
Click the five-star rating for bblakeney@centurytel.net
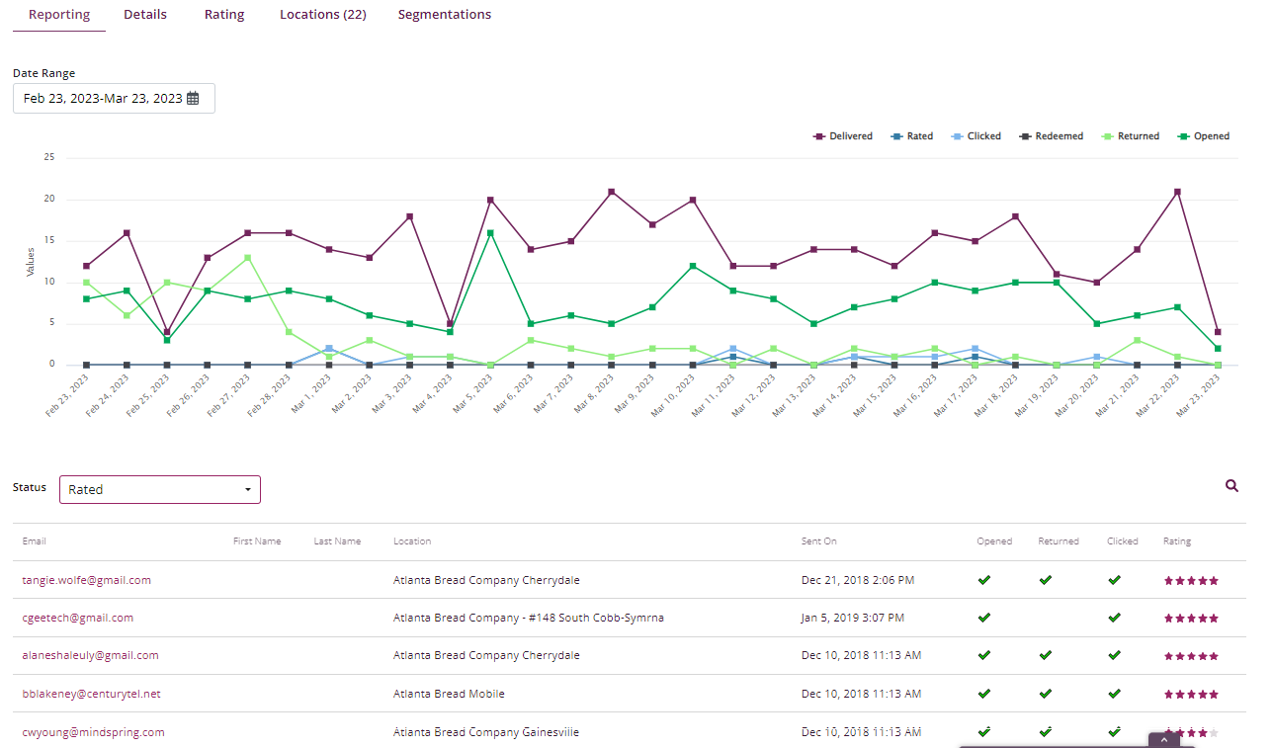1191,694
